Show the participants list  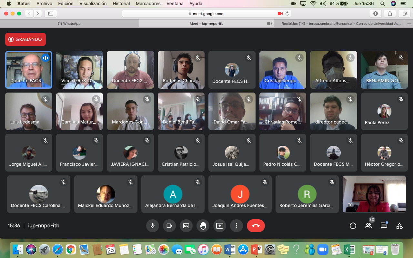point(368,226)
